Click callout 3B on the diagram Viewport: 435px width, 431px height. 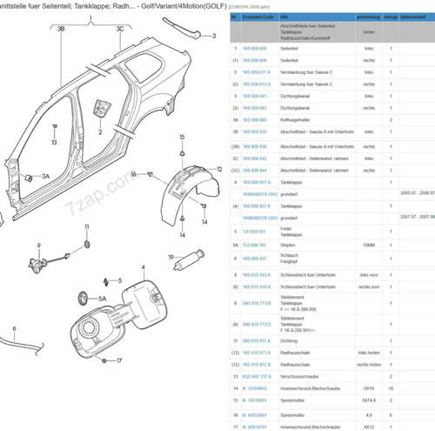tap(61, 29)
